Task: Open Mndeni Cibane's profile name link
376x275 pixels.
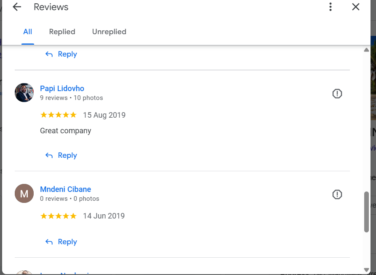Action: pos(65,189)
